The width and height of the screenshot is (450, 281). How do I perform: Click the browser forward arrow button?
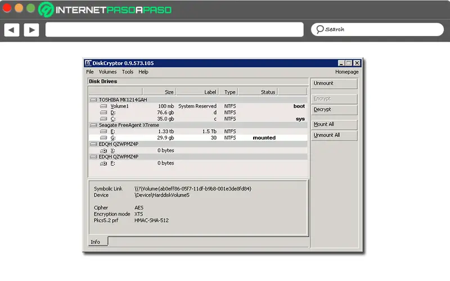click(x=31, y=29)
